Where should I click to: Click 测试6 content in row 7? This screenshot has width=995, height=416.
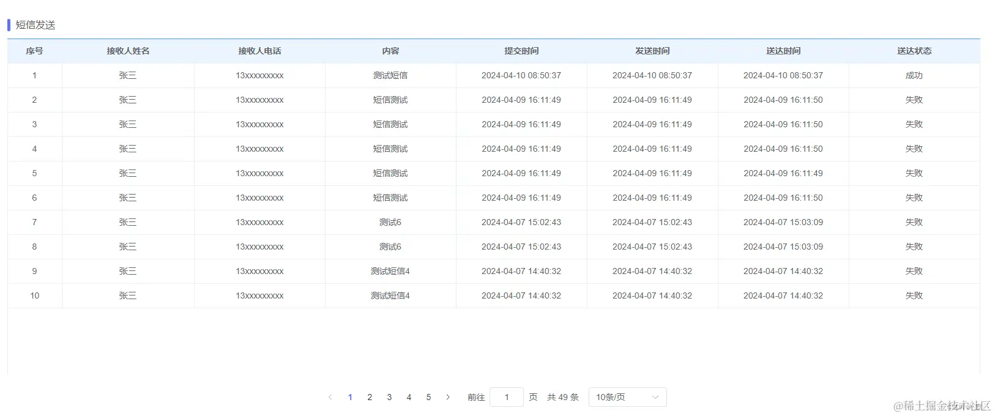pos(390,222)
